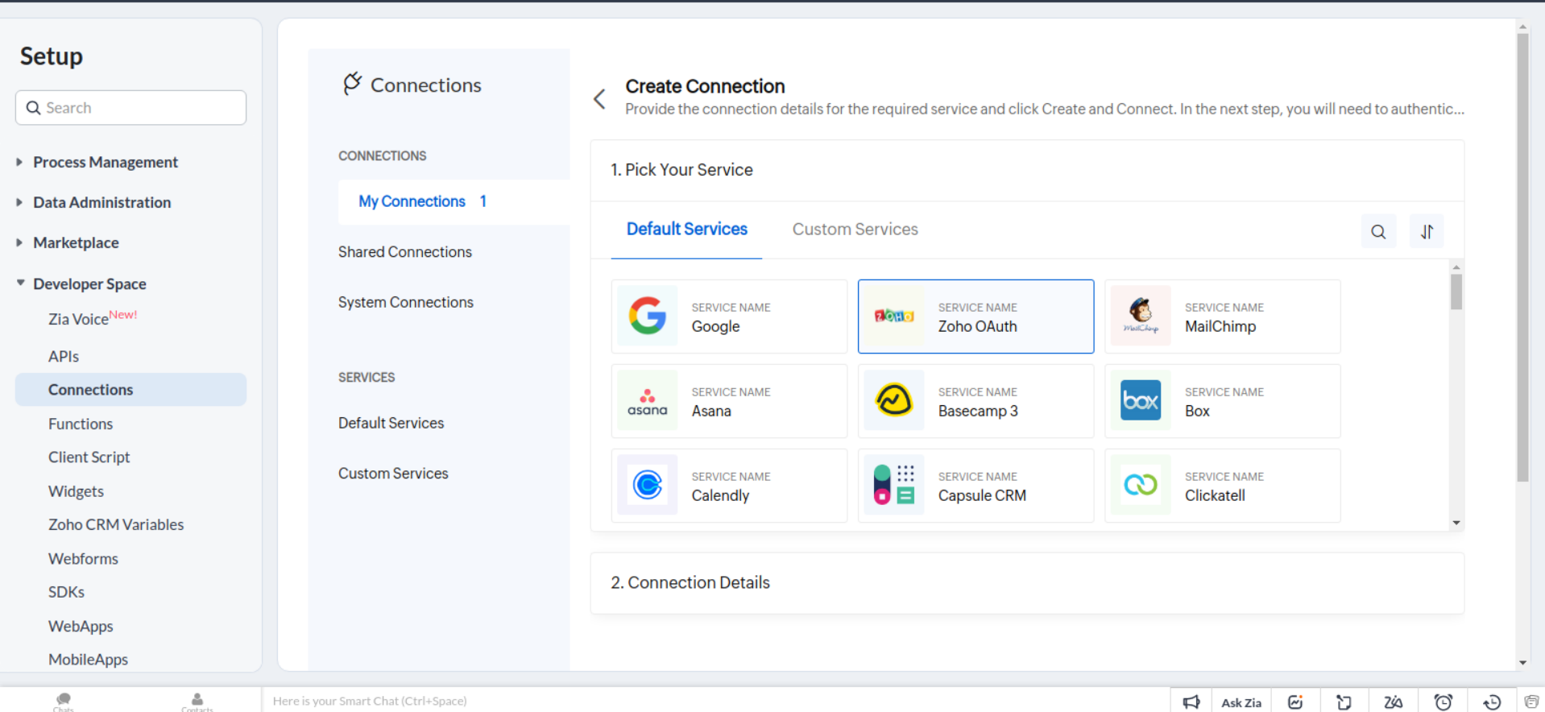Open Default Services under Services heading
Image resolution: width=1545 pixels, height=712 pixels.
[391, 423]
